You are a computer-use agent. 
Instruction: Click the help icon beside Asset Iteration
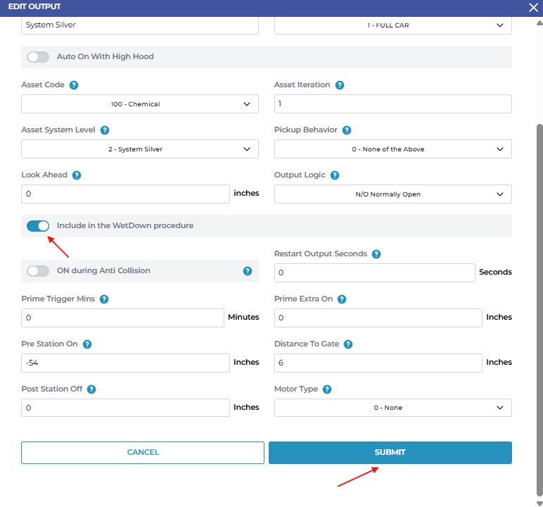click(340, 85)
